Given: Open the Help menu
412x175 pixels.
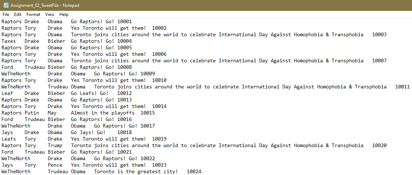Looking at the screenshot, I should tap(64, 14).
